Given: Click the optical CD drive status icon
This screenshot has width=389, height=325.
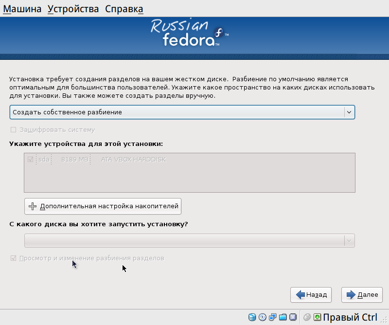Looking at the screenshot, I should click(x=262, y=317).
